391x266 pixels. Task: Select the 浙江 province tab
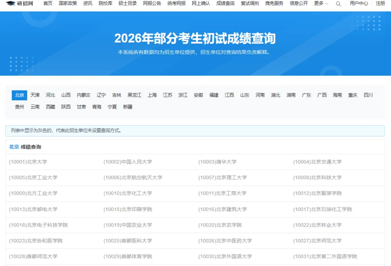point(183,95)
